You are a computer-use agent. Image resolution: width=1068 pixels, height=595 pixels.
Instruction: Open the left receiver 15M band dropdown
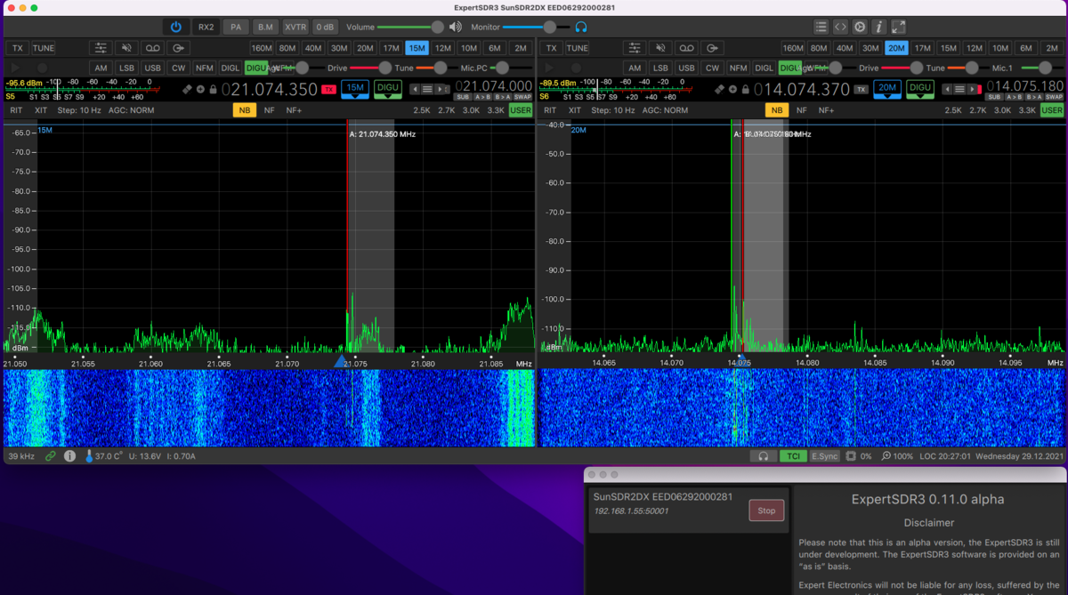point(355,89)
